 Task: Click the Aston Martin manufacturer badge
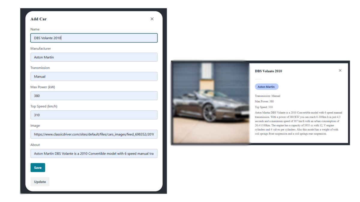pos(266,87)
